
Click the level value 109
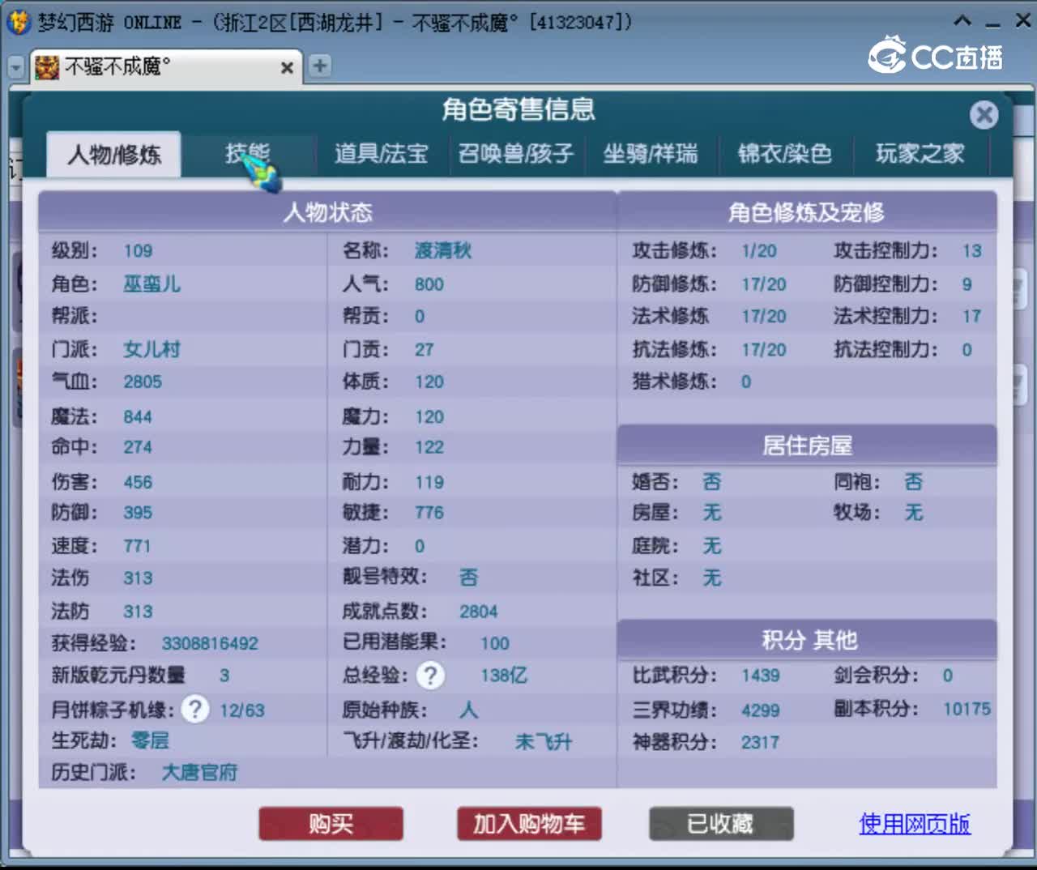[138, 251]
